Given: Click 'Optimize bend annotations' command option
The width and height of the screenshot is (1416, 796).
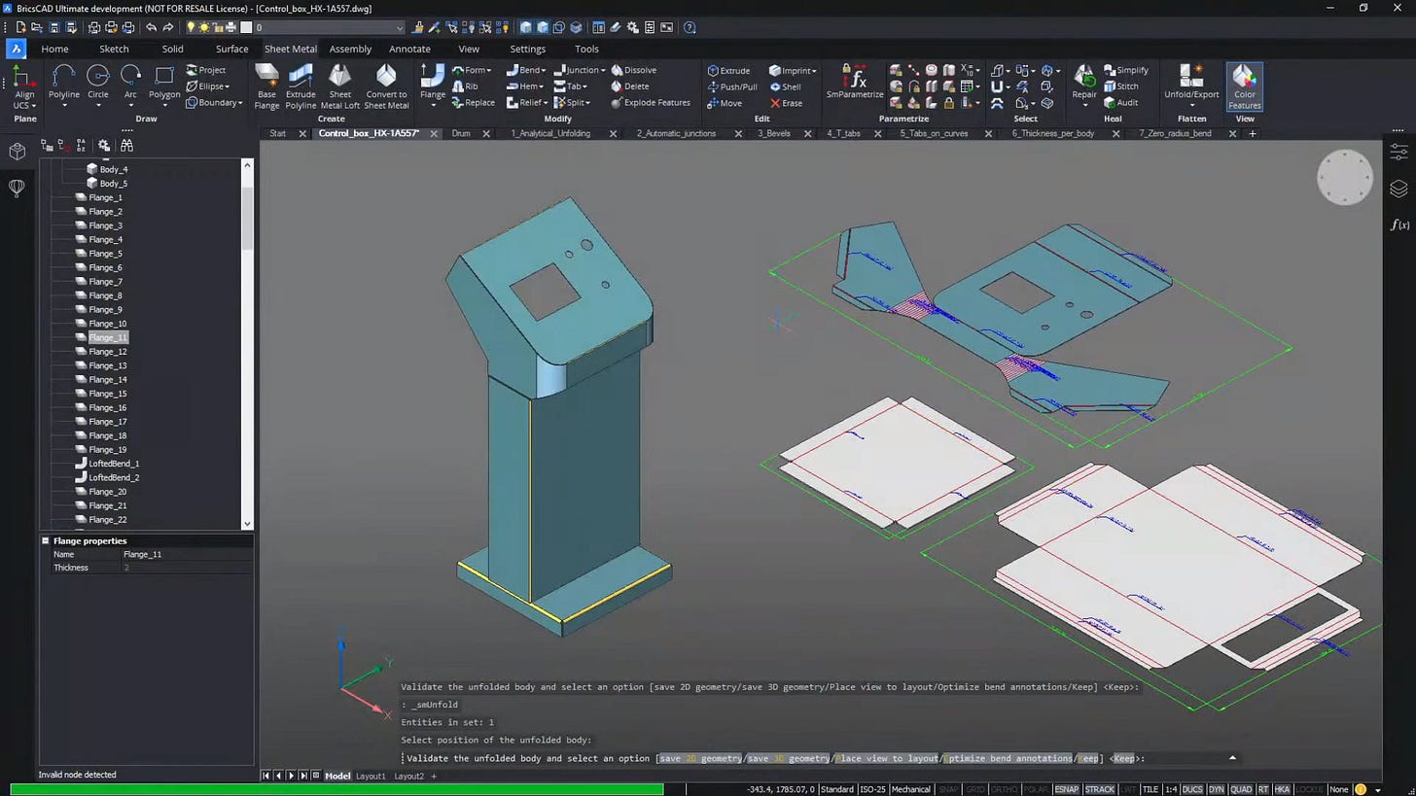Looking at the screenshot, I should click(1008, 758).
